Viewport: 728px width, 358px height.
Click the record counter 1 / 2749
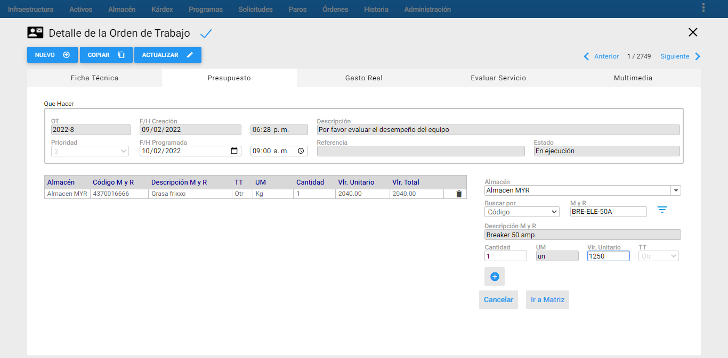[x=640, y=56]
